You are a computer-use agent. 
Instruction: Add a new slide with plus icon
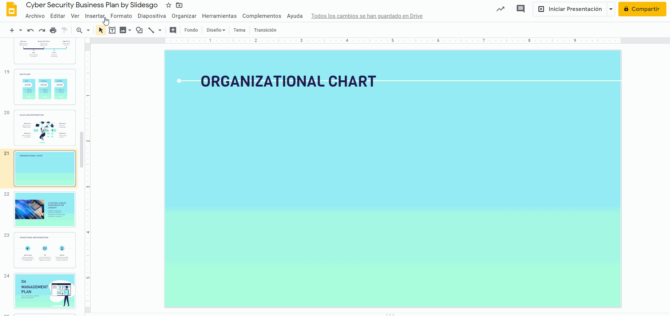coord(12,30)
